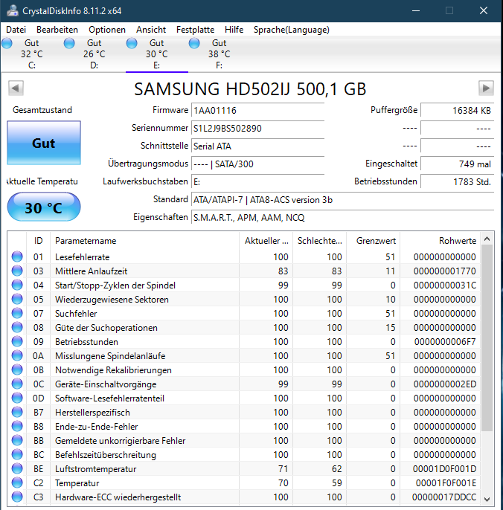Click status icon for Wiederzugewiesene Sektoren row
The height and width of the screenshot is (510, 503).
tap(17, 299)
